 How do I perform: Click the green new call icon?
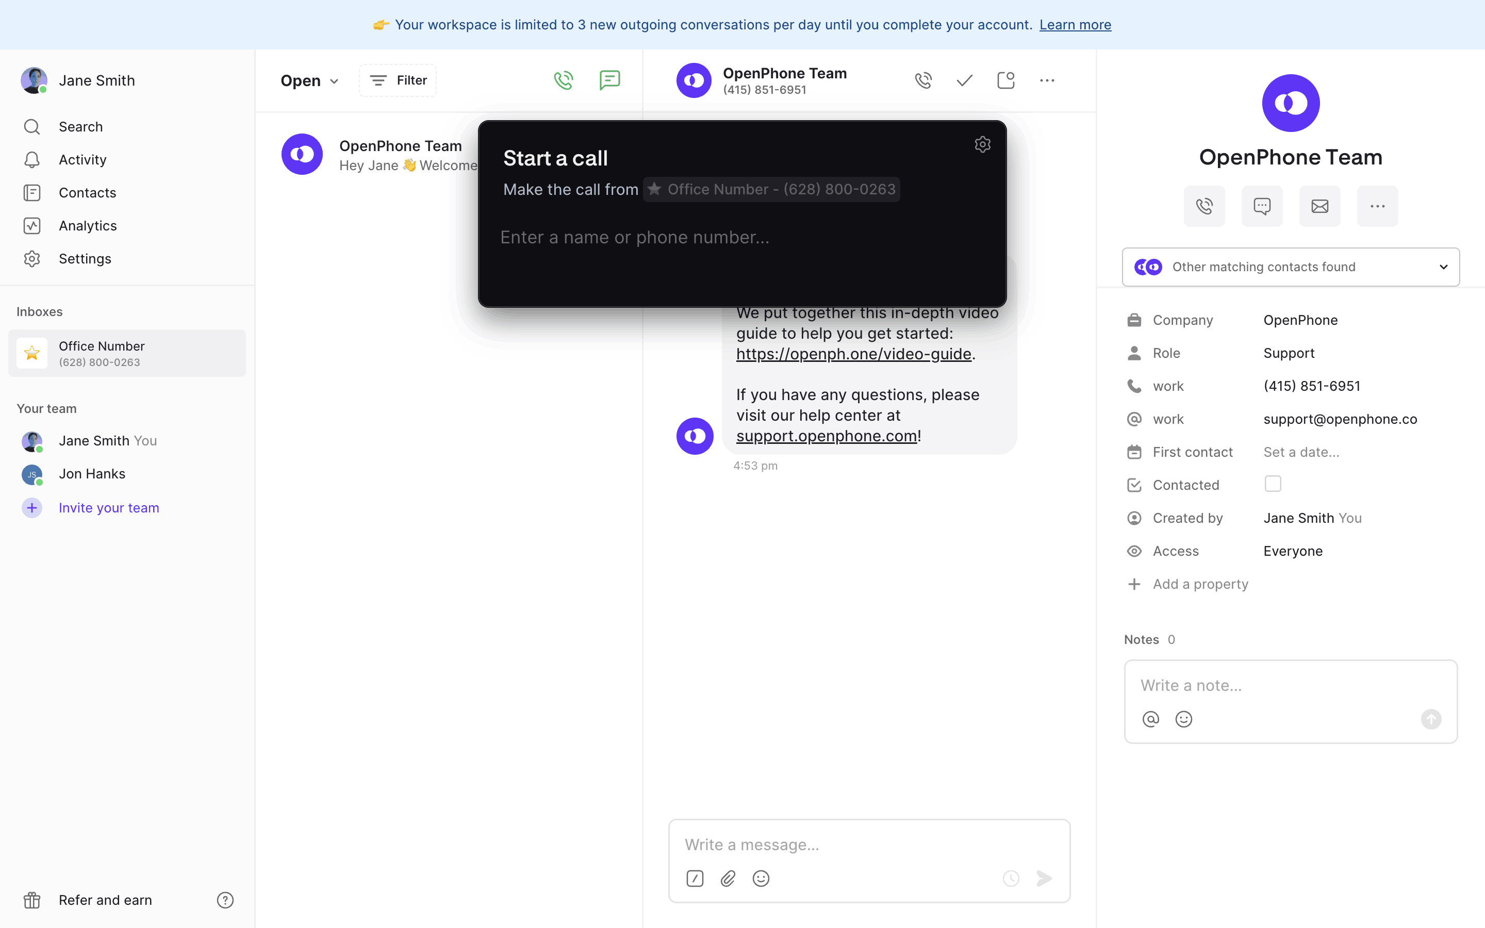pos(563,80)
